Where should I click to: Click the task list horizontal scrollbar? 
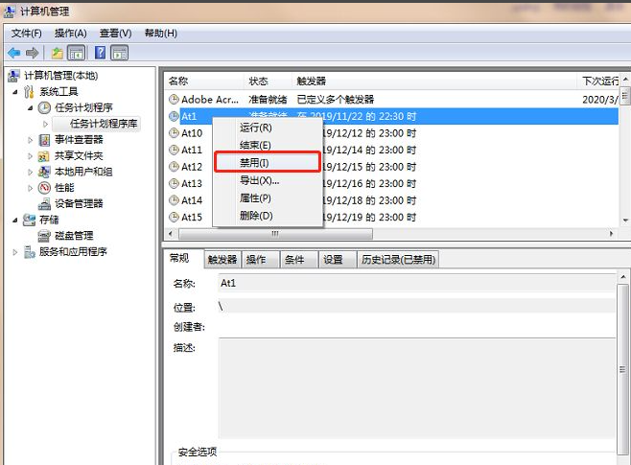coord(384,234)
